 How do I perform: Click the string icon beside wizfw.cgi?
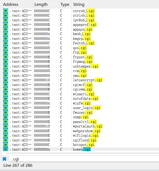6,103
